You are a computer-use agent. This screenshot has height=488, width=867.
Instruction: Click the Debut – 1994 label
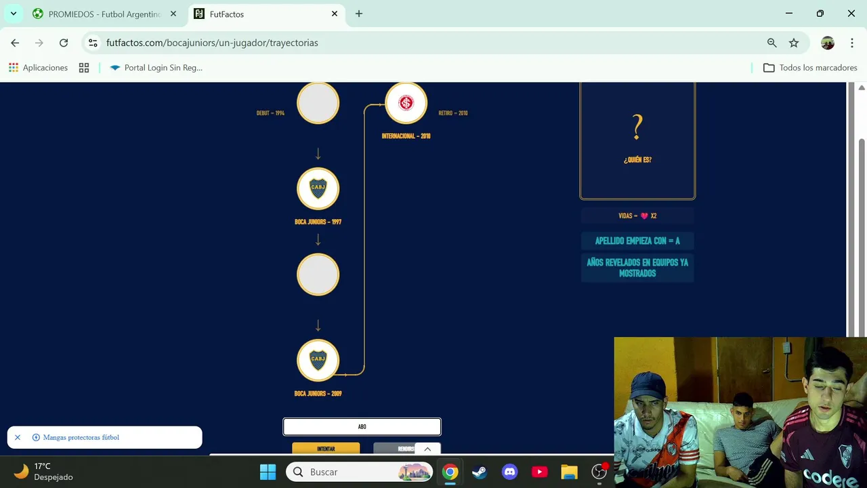click(270, 113)
